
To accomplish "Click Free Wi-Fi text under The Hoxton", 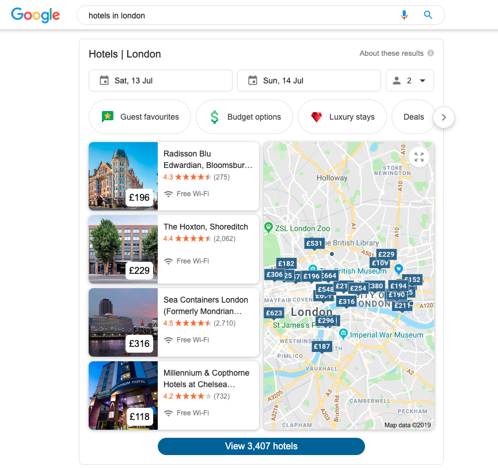I will [x=193, y=261].
